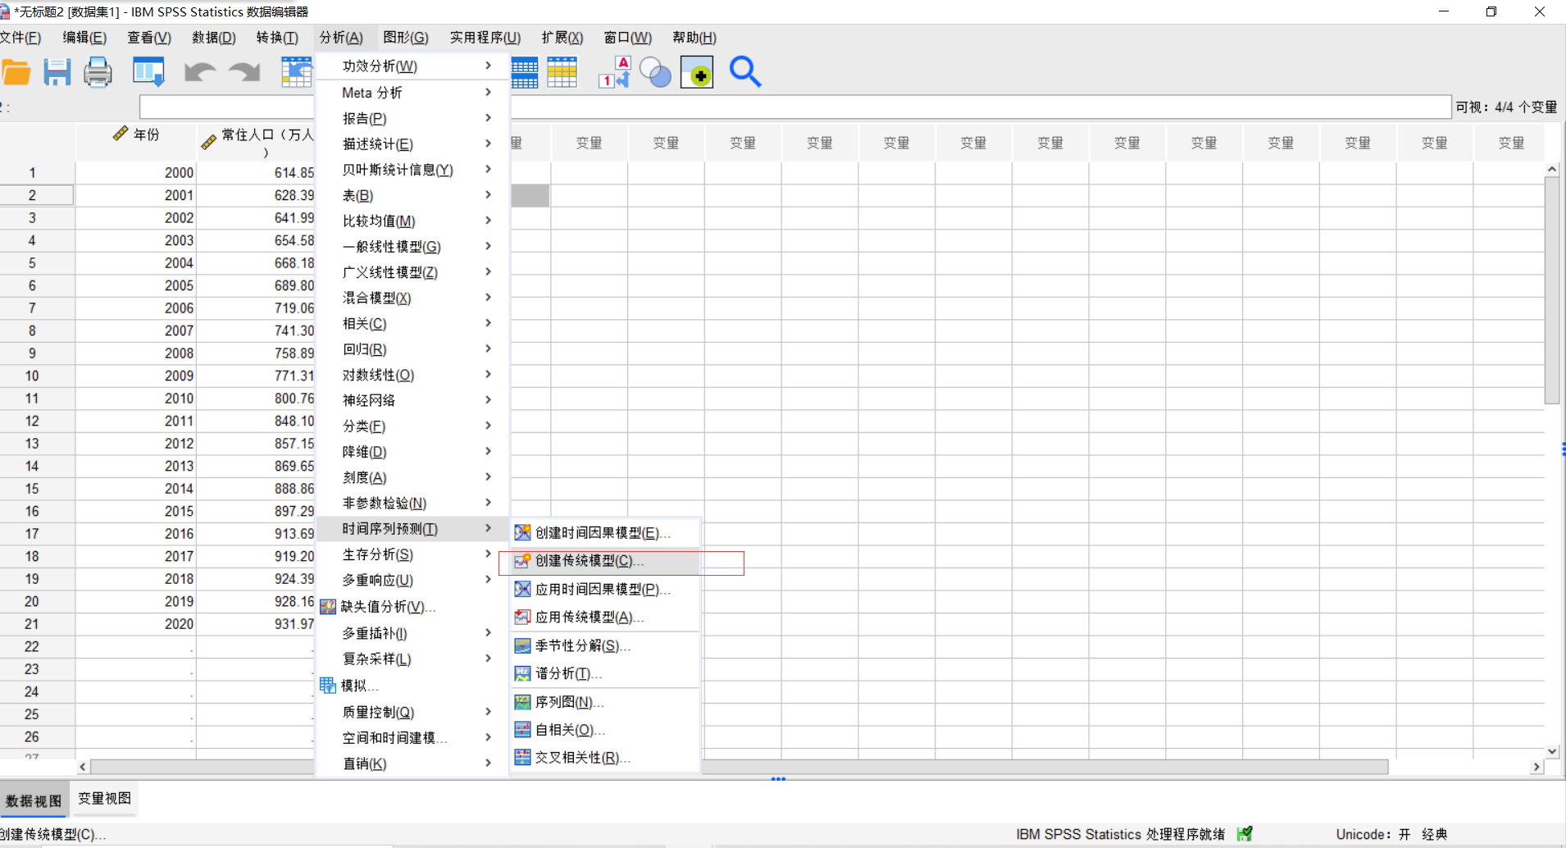1566x848 pixels.
Task: Click the show all variables plus icon
Action: pos(697,72)
